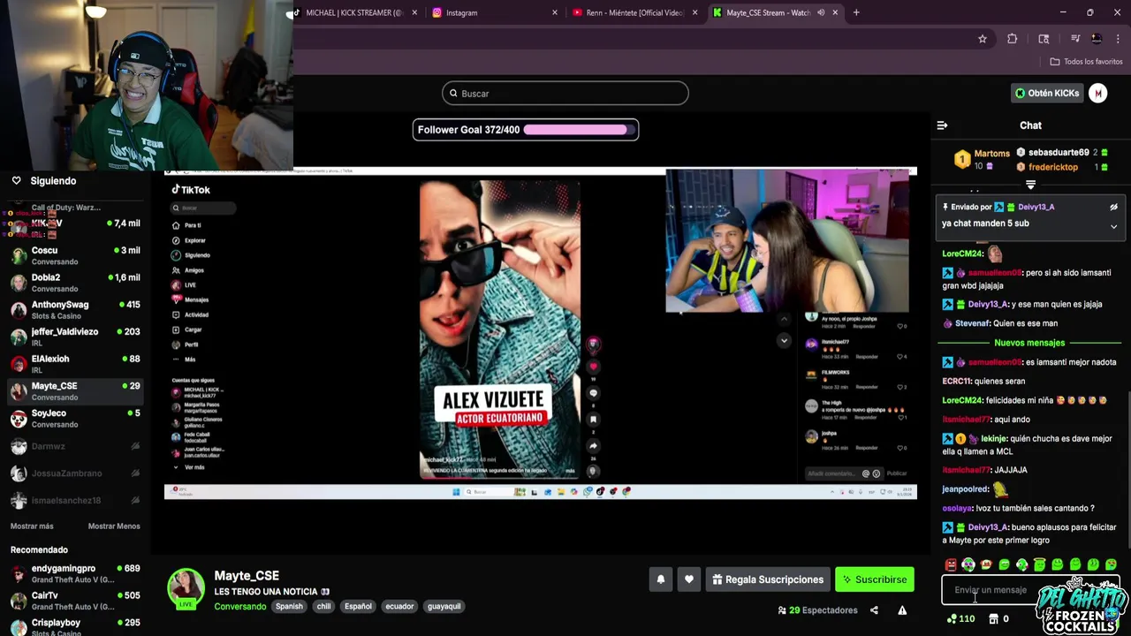The image size is (1131, 636).
Task: Open recommended channel CairTv
Action: pyautogui.click(x=75, y=601)
